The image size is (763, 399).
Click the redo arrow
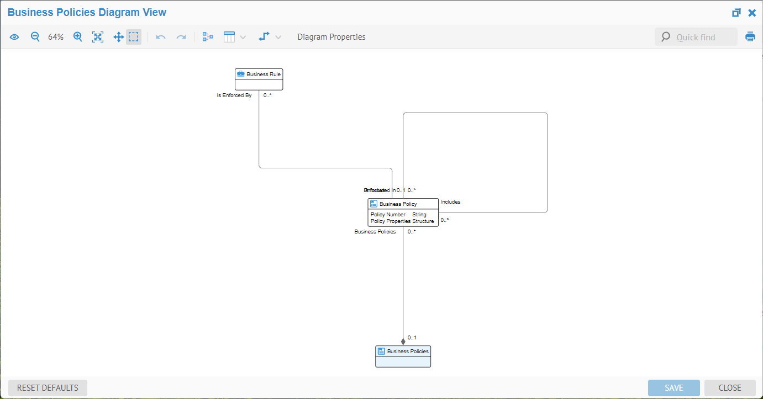pos(181,37)
